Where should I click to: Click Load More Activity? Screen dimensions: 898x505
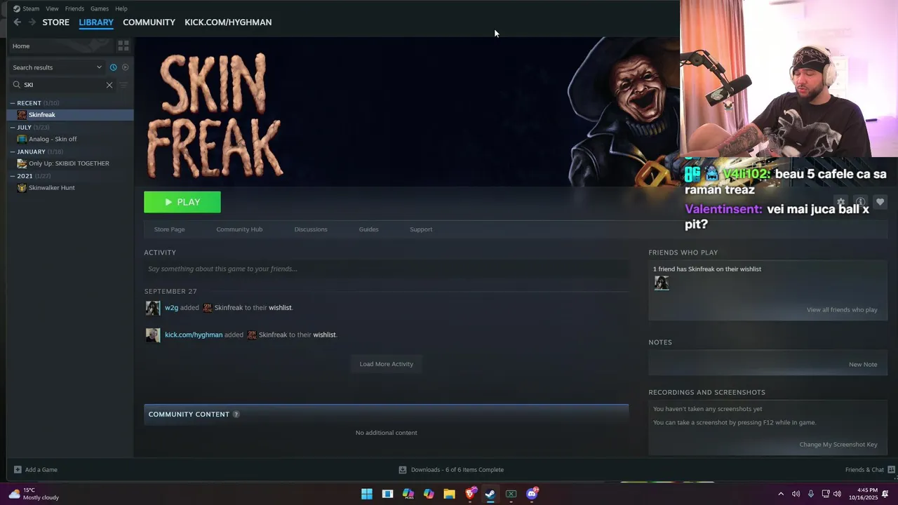387,364
